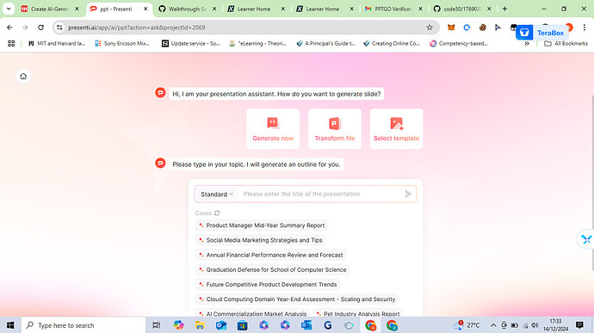Select Graduation Defense for School of Computer Science
This screenshot has height=333, width=594.
pyautogui.click(x=272, y=269)
